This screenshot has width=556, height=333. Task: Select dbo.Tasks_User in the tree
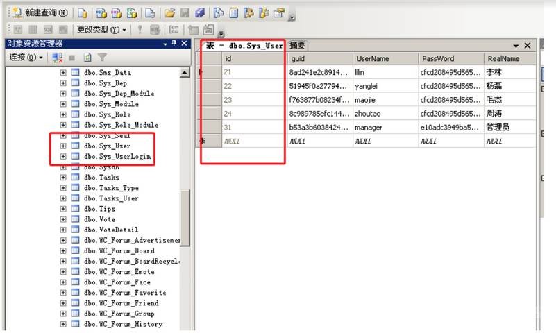coord(111,198)
